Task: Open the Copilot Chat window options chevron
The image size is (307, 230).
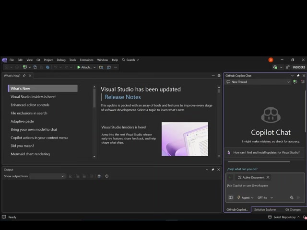Action: (292, 76)
